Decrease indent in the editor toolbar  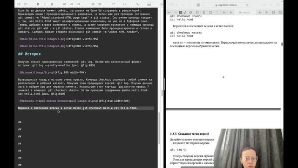19,4
